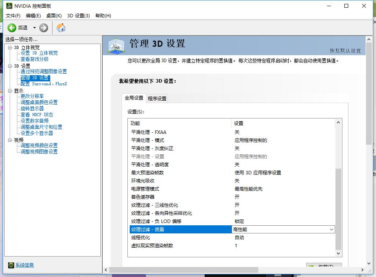Viewport: 376px width, 277px height.
Task: Click the grey Forward arrow icon
Action: click(x=44, y=28)
